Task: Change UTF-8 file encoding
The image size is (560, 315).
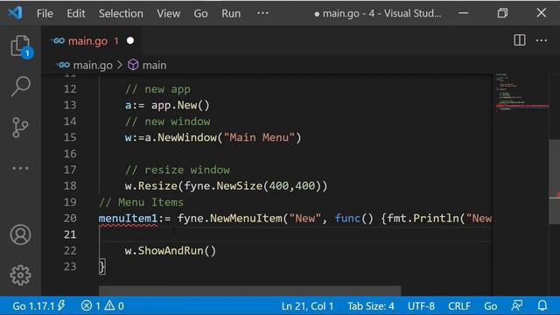Action: pos(421,306)
